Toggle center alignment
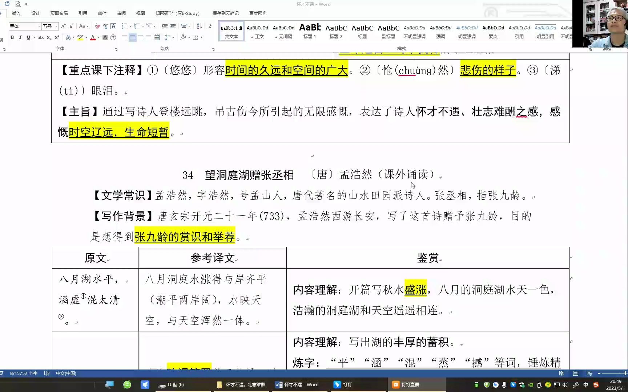The width and height of the screenshot is (628, 392). pos(132,37)
